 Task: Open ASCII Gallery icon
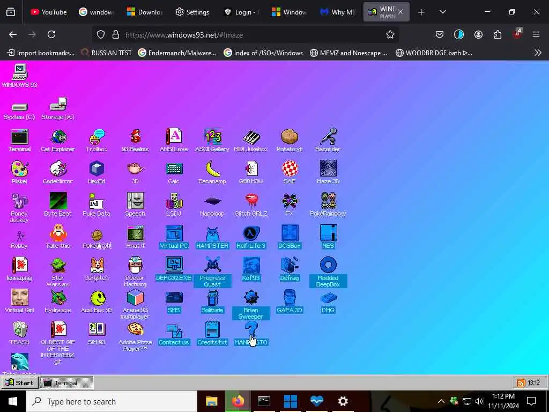click(x=212, y=141)
